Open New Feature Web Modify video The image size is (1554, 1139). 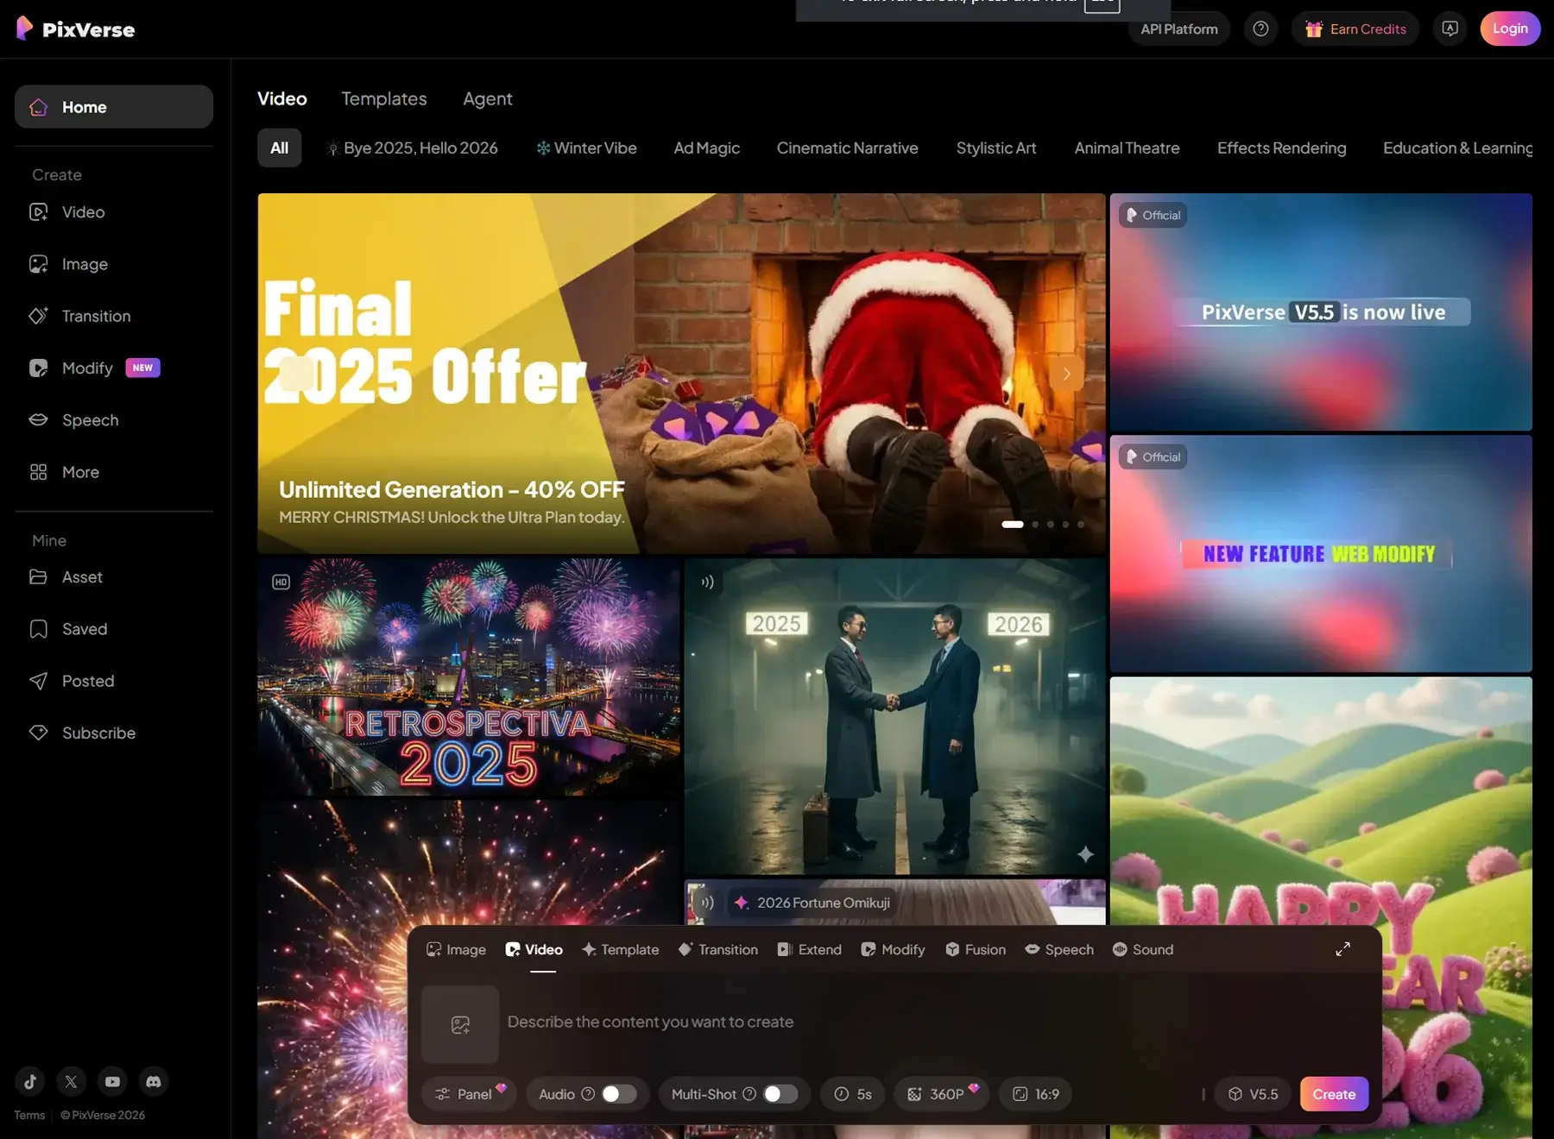pos(1321,553)
